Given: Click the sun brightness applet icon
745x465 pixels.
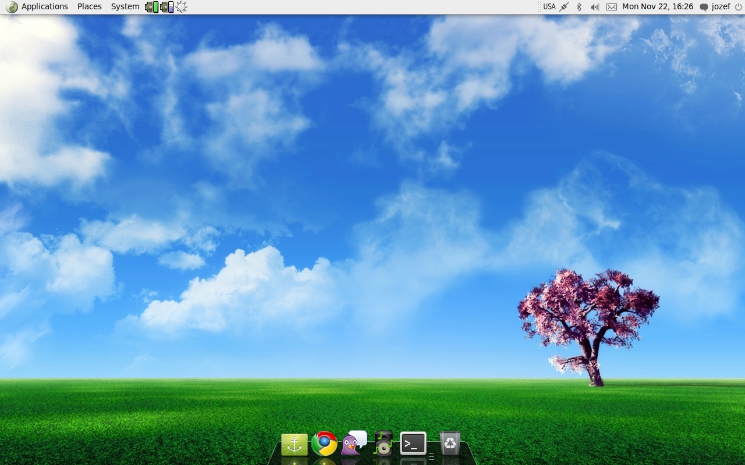Looking at the screenshot, I should click(182, 7).
